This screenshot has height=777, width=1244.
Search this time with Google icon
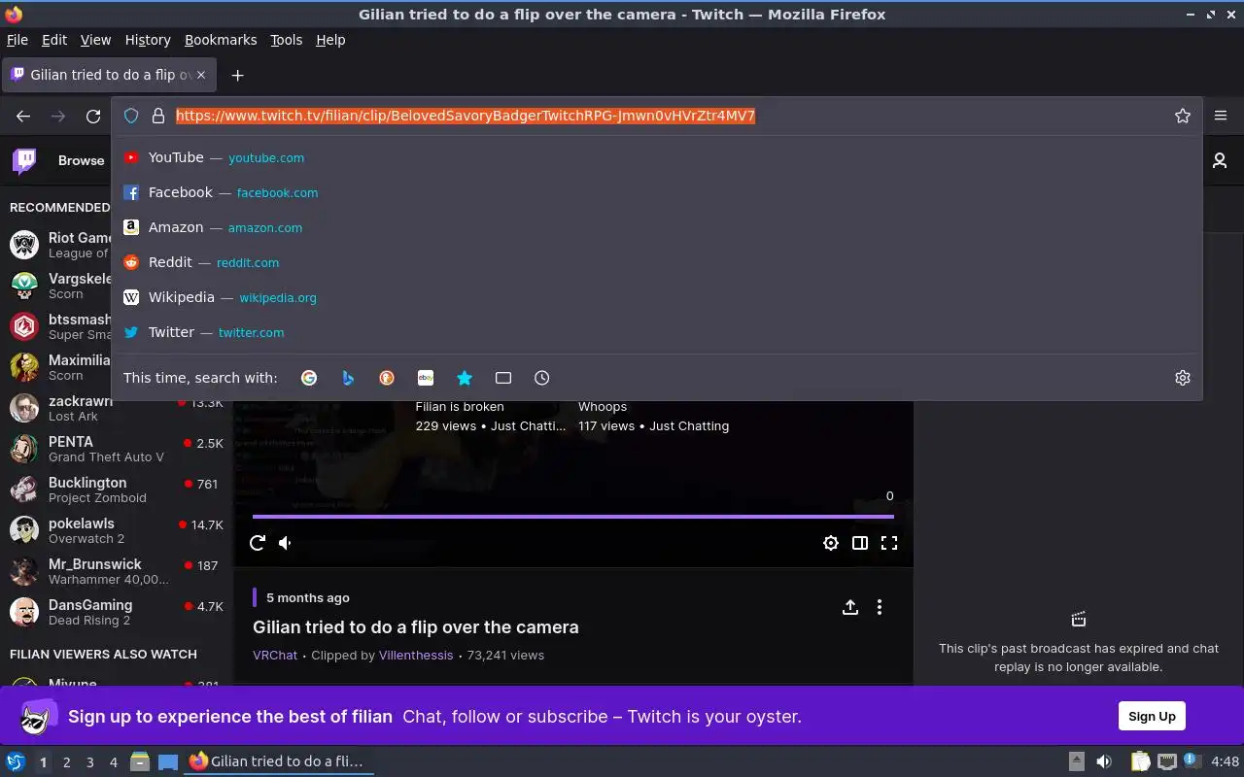(x=309, y=378)
